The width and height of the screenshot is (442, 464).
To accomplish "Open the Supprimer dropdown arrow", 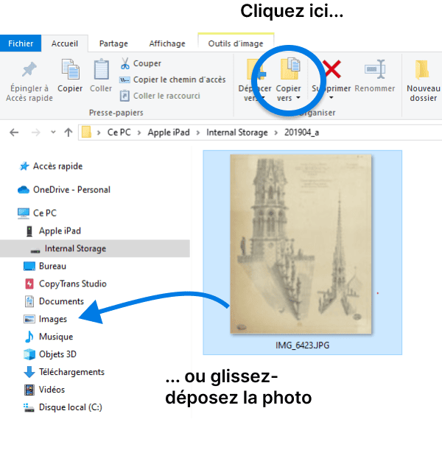I will coord(331,98).
